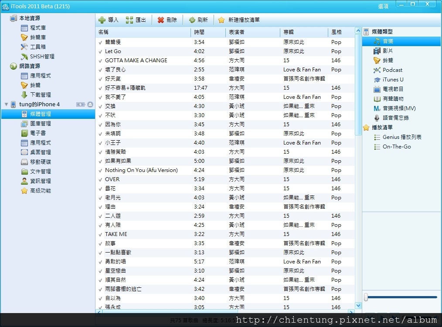Click the 刷新 refresh button
442x327 pixels.
coord(198,20)
